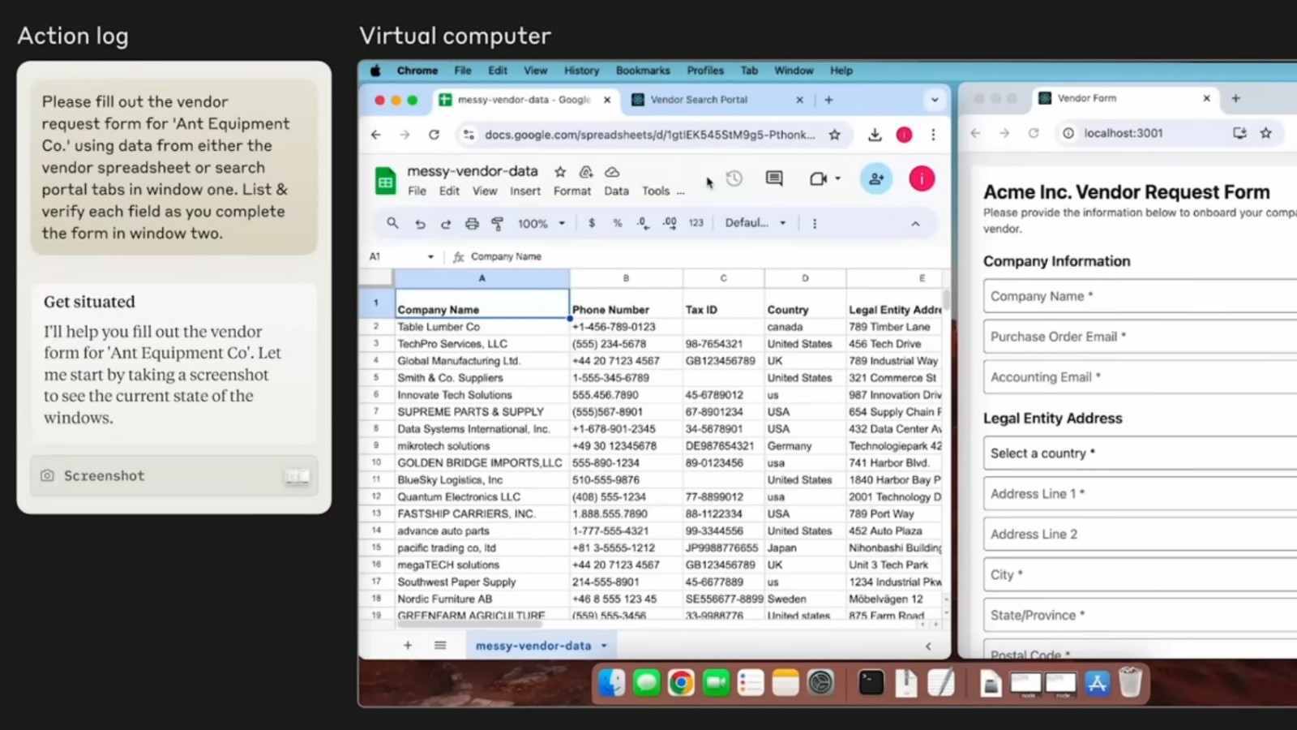Screen dimensions: 1297x730
Task: Open the messy-vendor-data sheet tab menu
Action: (x=604, y=646)
